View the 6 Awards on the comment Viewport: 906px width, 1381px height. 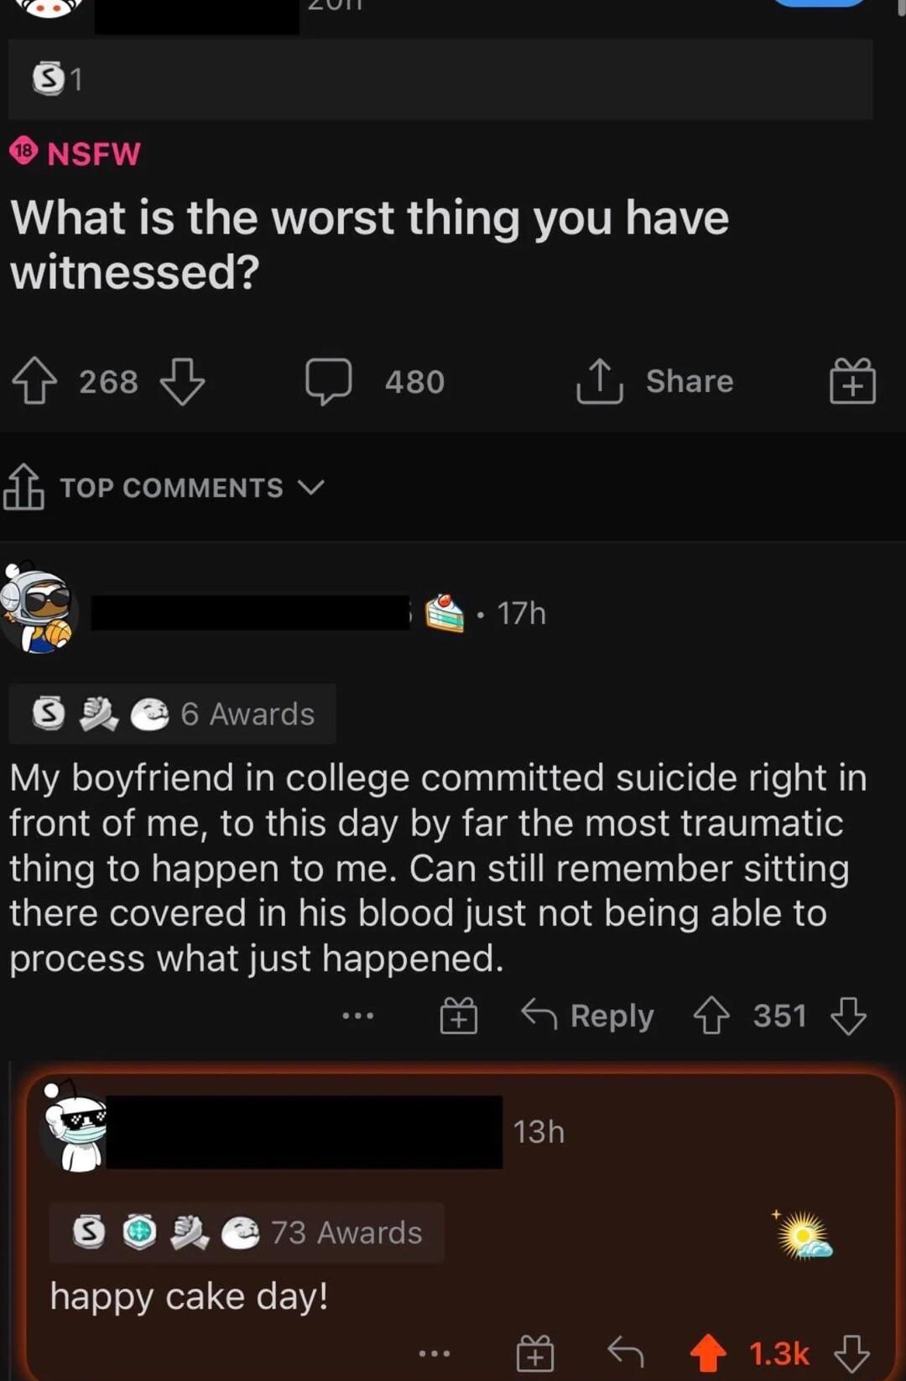point(173,714)
